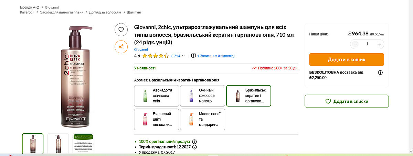Select second product thumbnail image
Screen dimensions: 413x156
coord(58,143)
